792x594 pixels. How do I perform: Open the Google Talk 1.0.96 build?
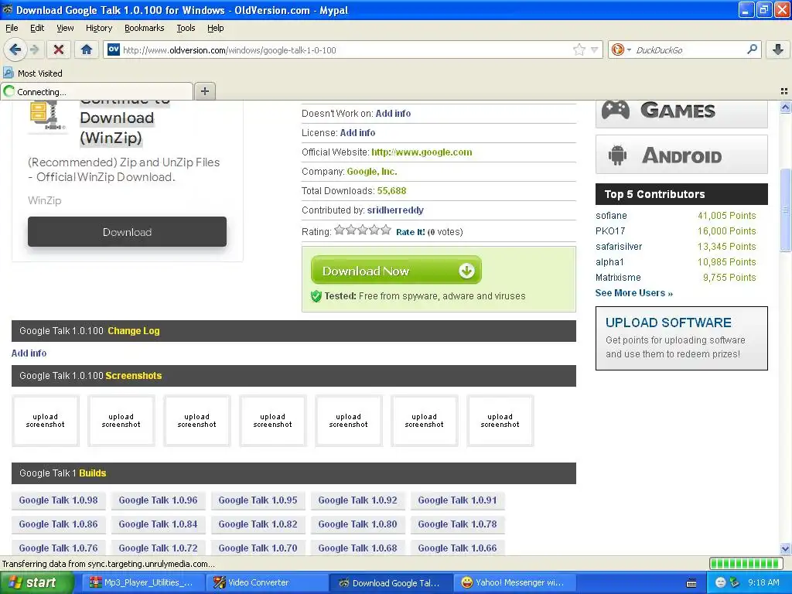click(x=158, y=500)
